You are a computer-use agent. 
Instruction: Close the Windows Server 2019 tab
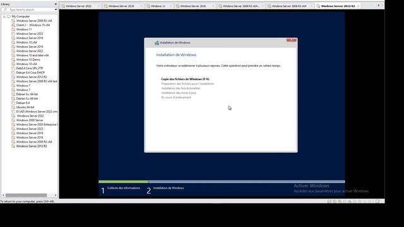tap(141, 6)
